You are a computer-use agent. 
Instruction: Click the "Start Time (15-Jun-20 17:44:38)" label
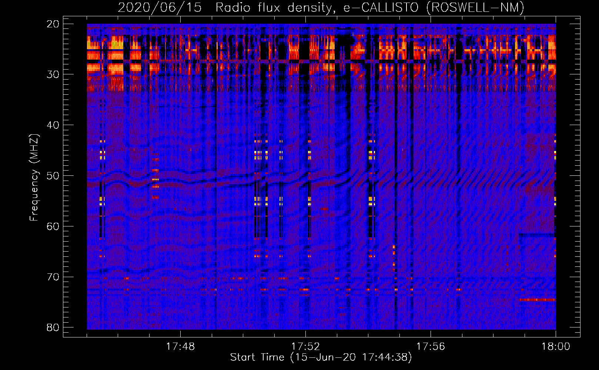pyautogui.click(x=321, y=357)
